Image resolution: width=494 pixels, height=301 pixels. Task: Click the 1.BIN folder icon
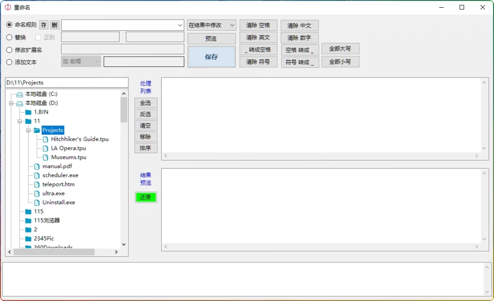pyautogui.click(x=28, y=112)
